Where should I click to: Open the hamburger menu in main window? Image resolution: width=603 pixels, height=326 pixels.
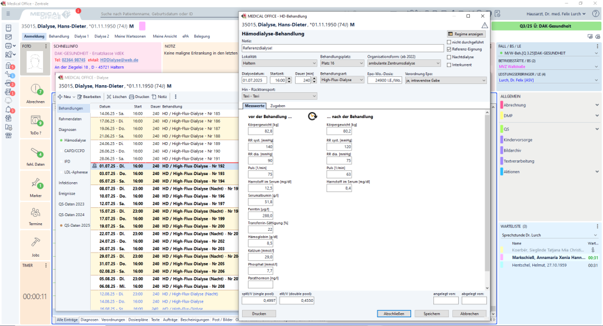[x=8, y=14]
